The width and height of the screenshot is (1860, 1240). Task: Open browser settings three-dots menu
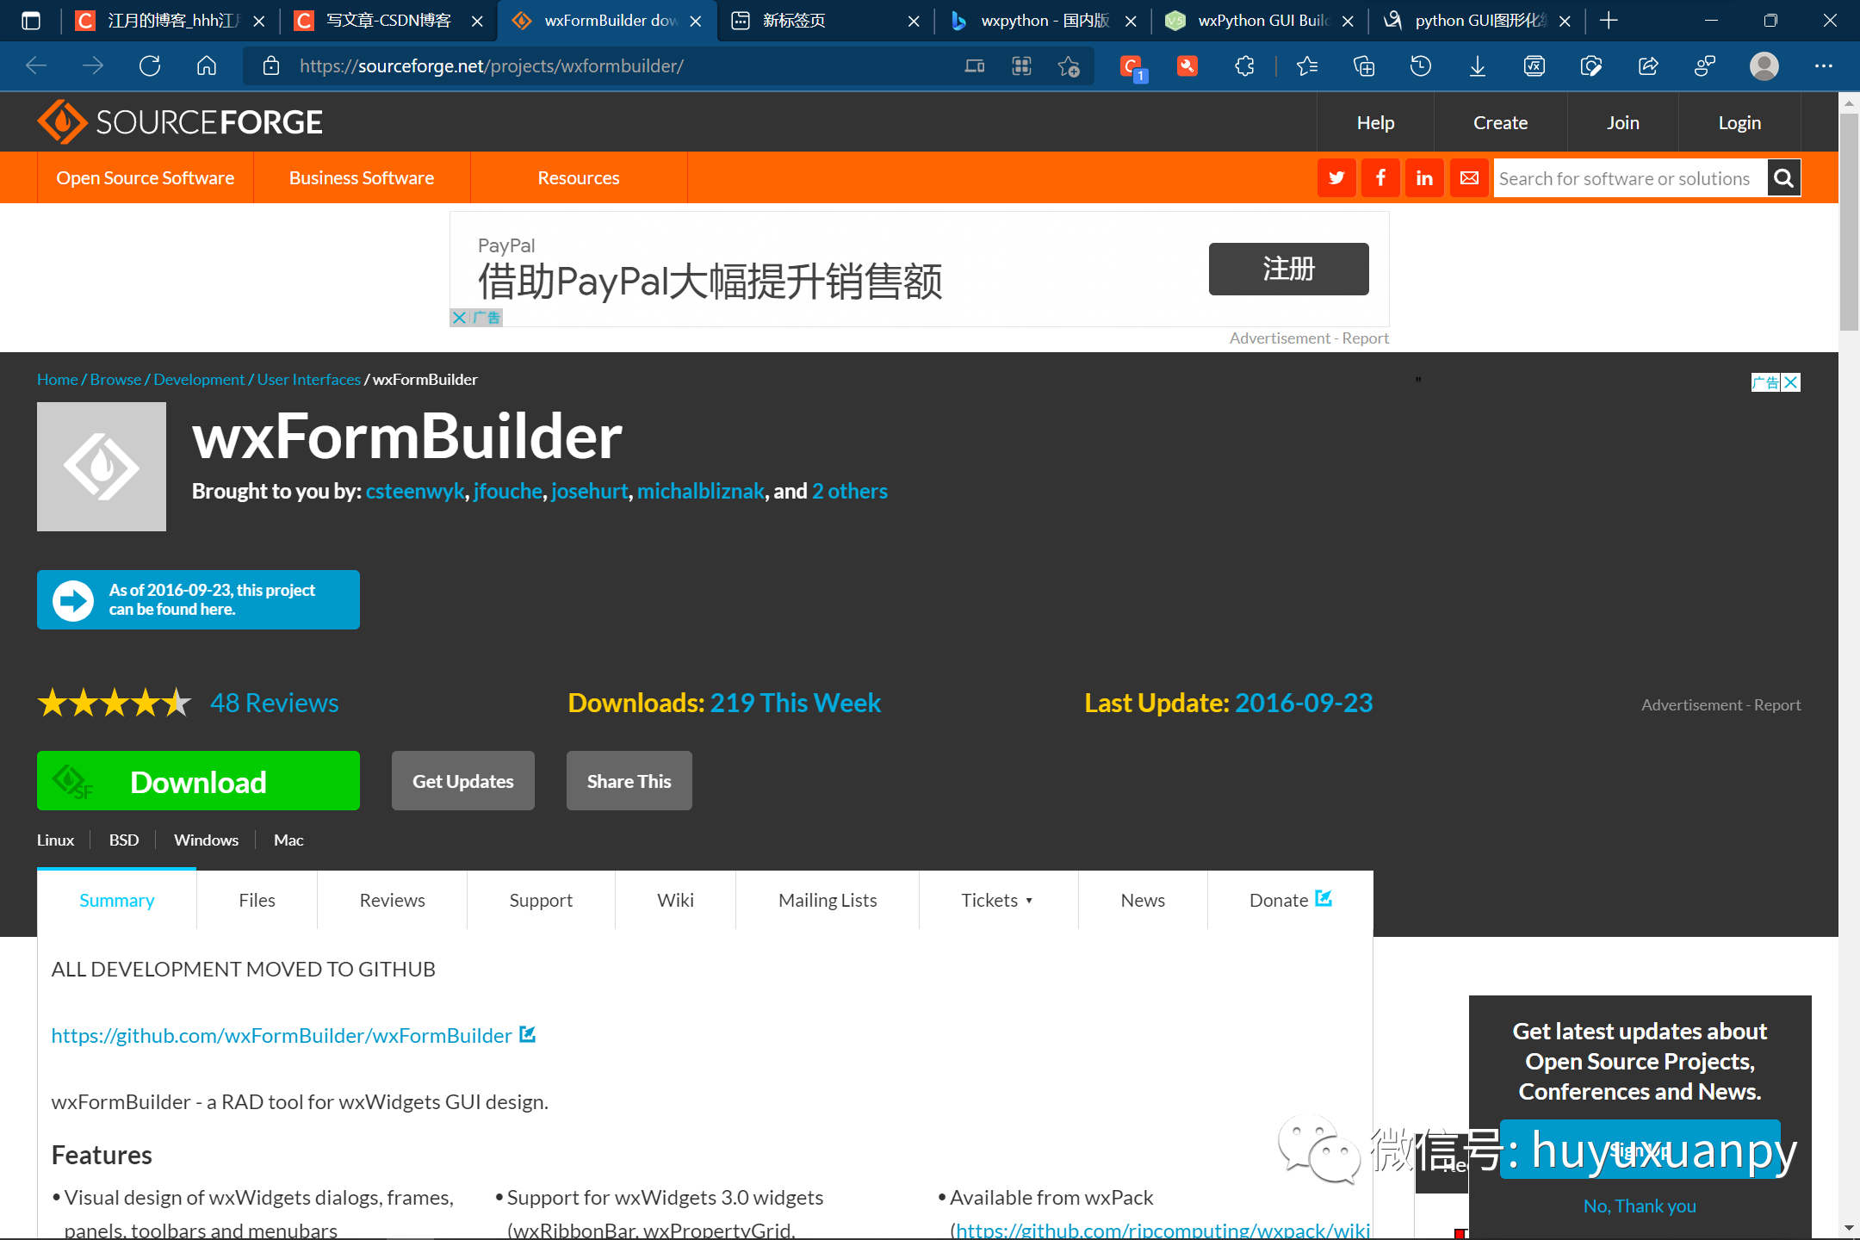(x=1823, y=66)
